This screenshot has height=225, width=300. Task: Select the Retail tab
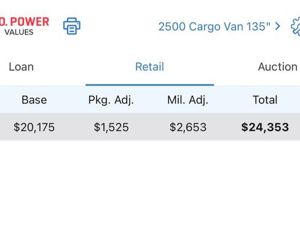coord(149,67)
